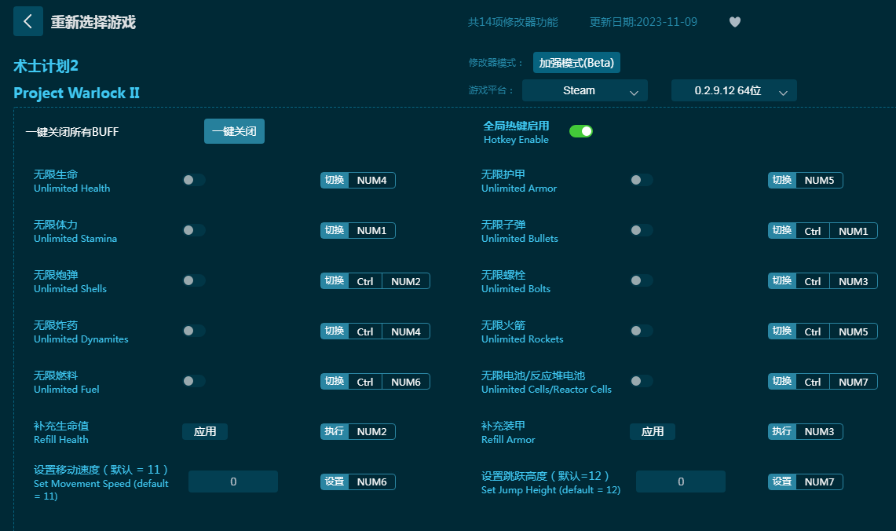Go back to reselect game

(28, 22)
